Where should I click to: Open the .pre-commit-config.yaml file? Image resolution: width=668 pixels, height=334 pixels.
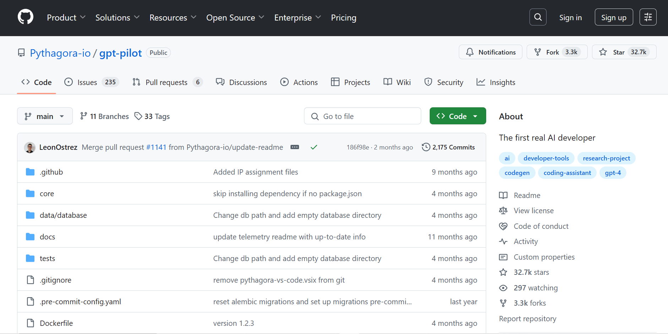[80, 301]
